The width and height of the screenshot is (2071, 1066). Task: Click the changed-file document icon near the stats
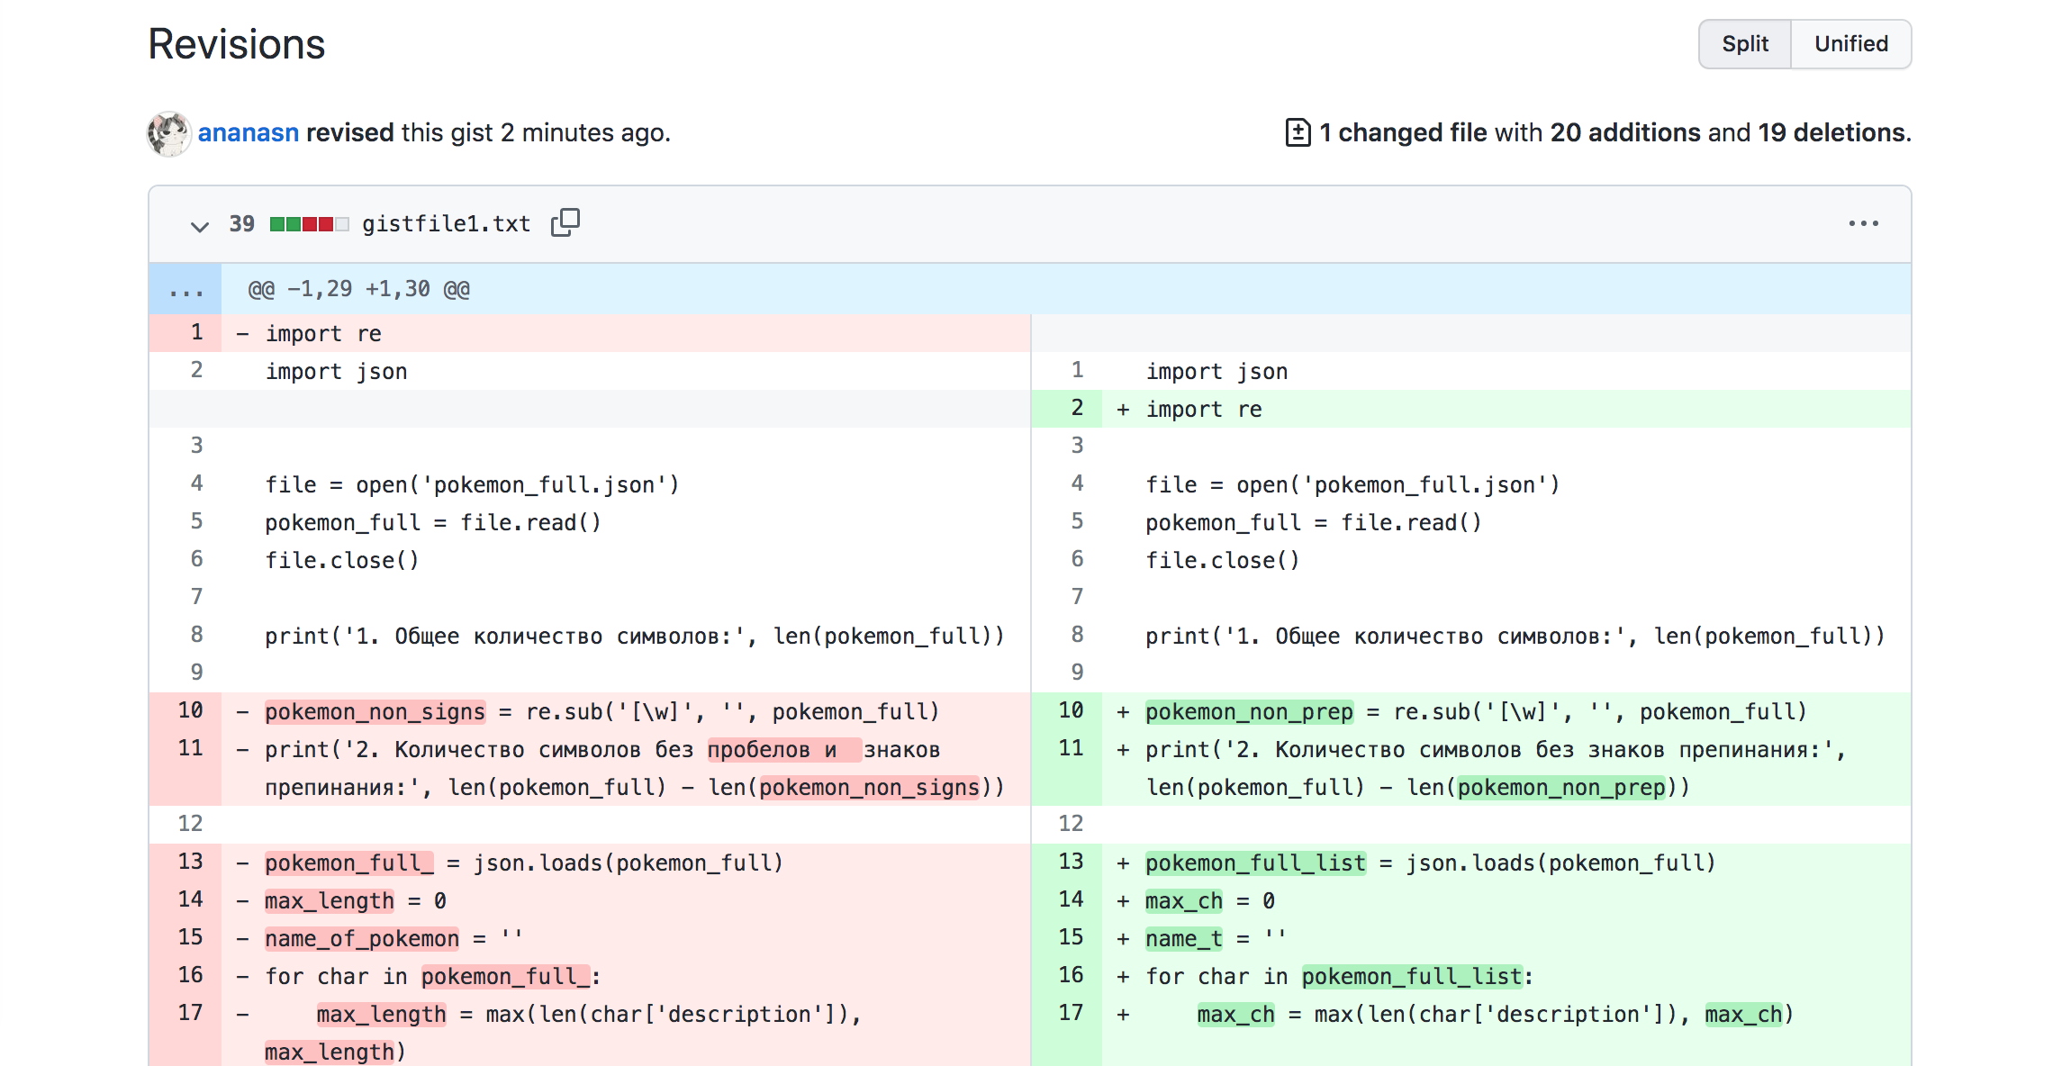click(1297, 131)
